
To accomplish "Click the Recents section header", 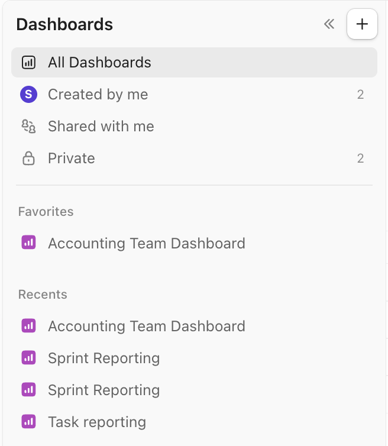I will 43,295.
